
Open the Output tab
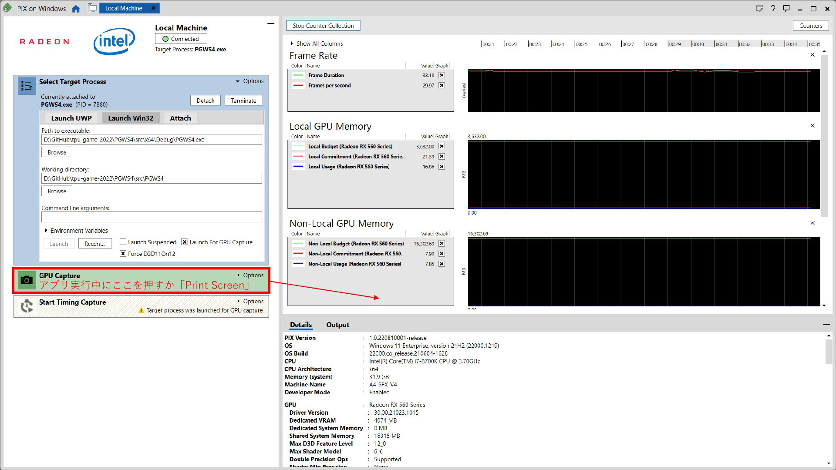(x=338, y=325)
